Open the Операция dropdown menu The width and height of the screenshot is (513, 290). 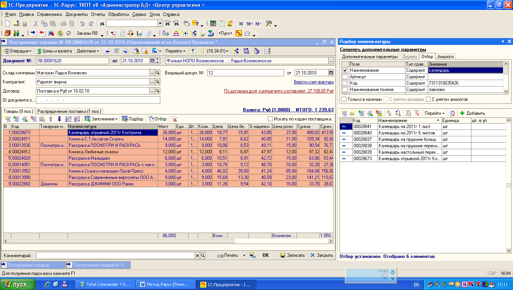pyautogui.click(x=17, y=51)
